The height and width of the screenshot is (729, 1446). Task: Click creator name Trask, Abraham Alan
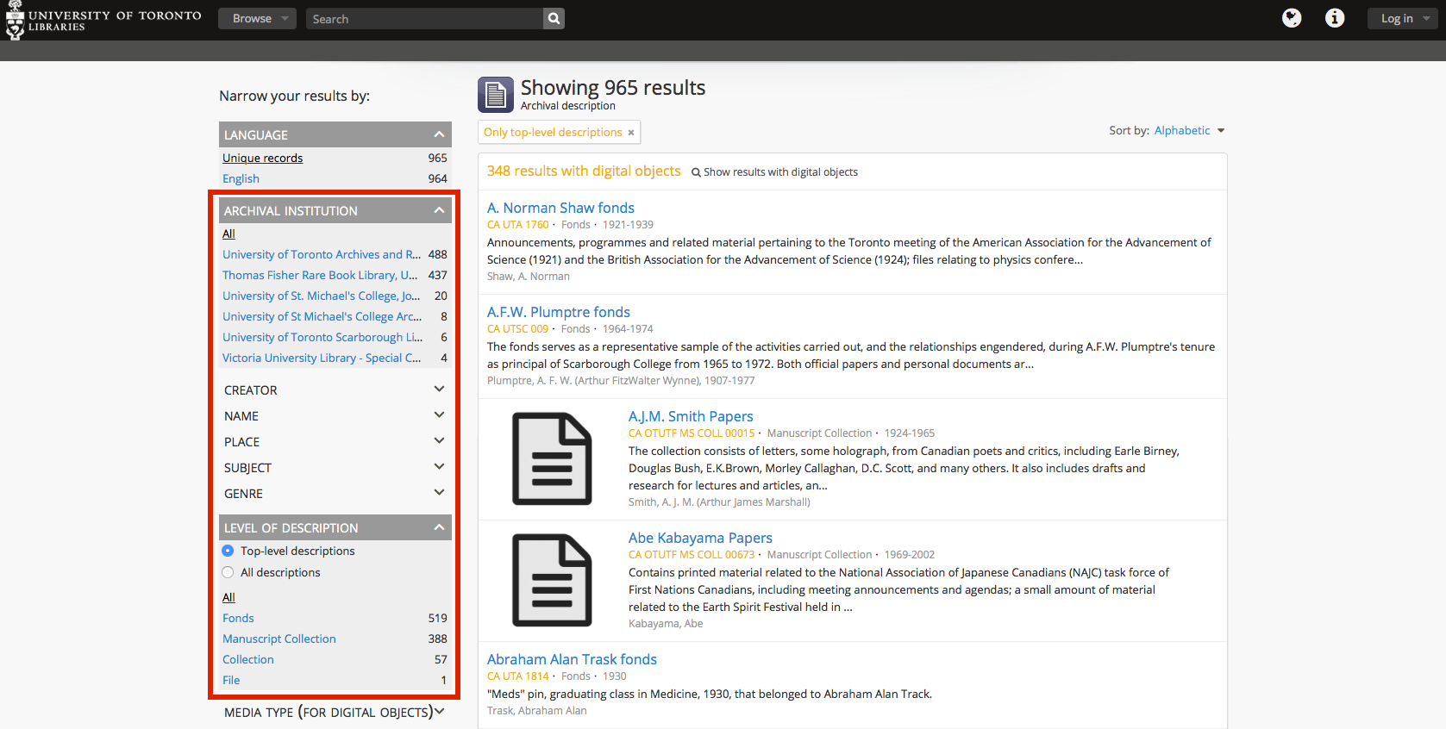click(536, 711)
